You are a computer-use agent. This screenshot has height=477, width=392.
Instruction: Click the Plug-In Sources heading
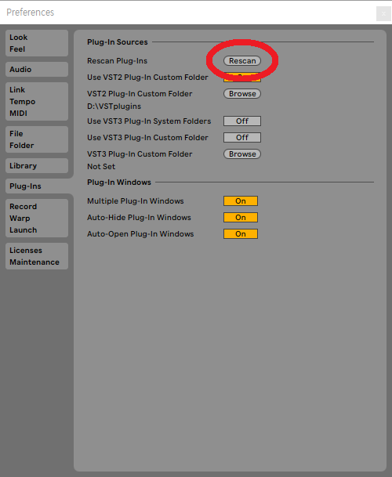[x=118, y=42]
